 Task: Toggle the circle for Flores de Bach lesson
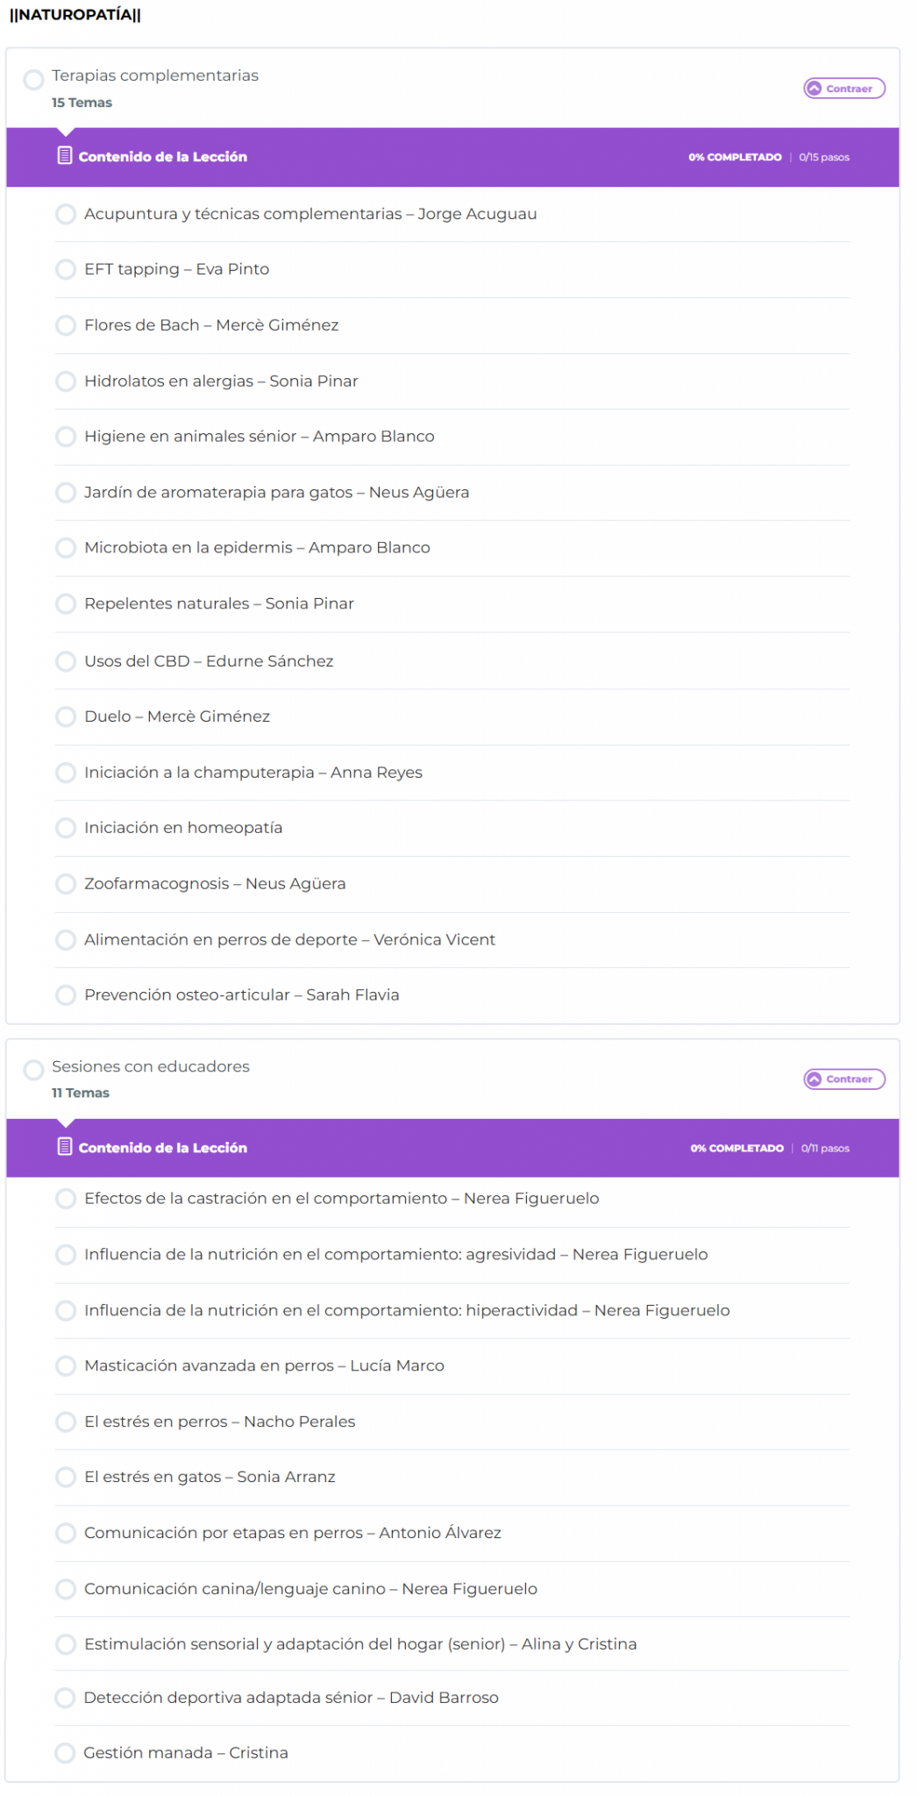click(66, 325)
